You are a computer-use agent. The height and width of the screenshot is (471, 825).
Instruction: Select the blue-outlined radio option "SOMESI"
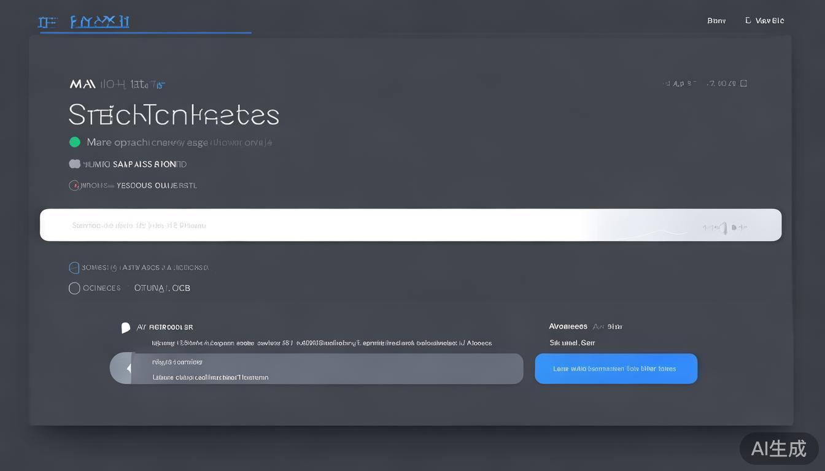pyautogui.click(x=74, y=267)
